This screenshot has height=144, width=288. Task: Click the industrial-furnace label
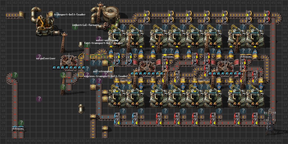click(x=85, y=25)
